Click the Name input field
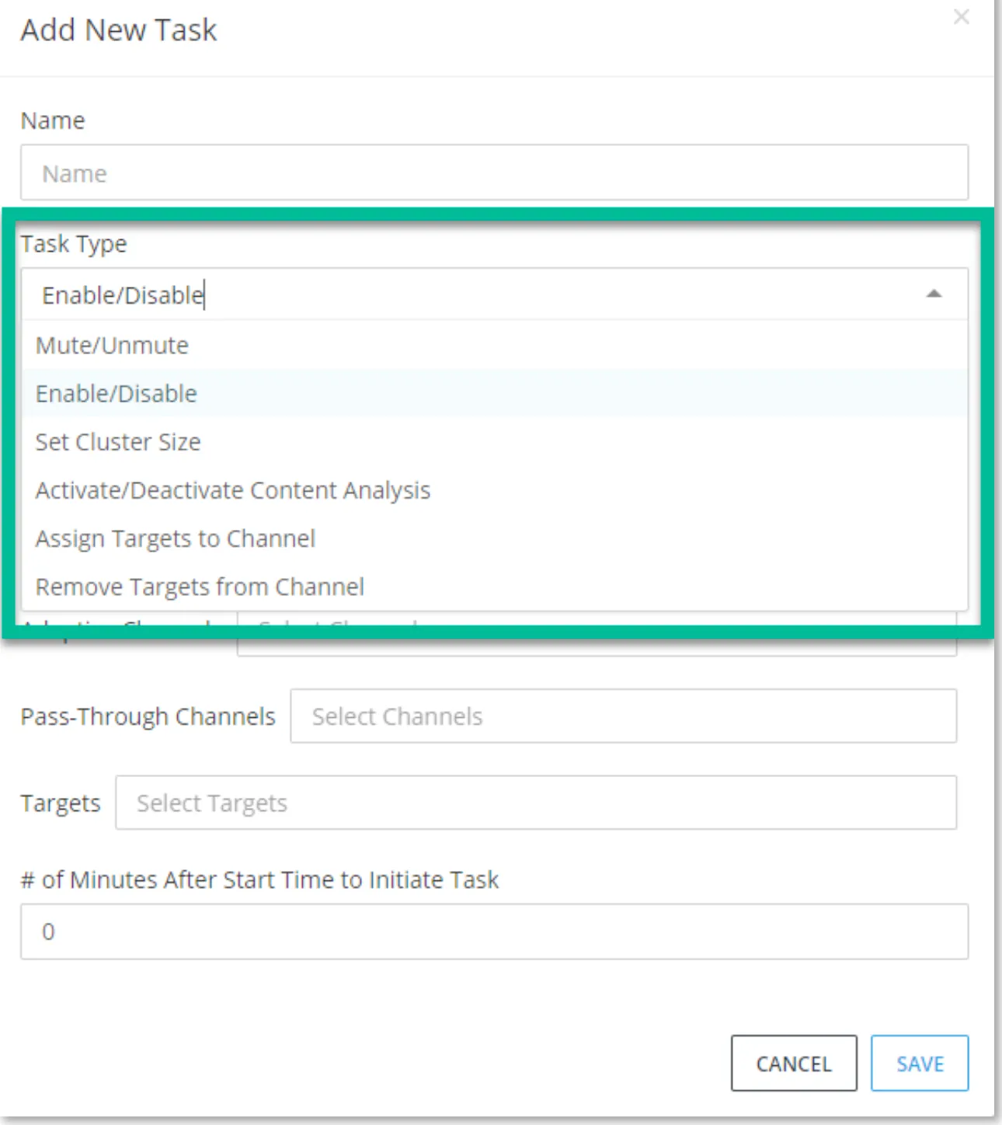 click(494, 172)
